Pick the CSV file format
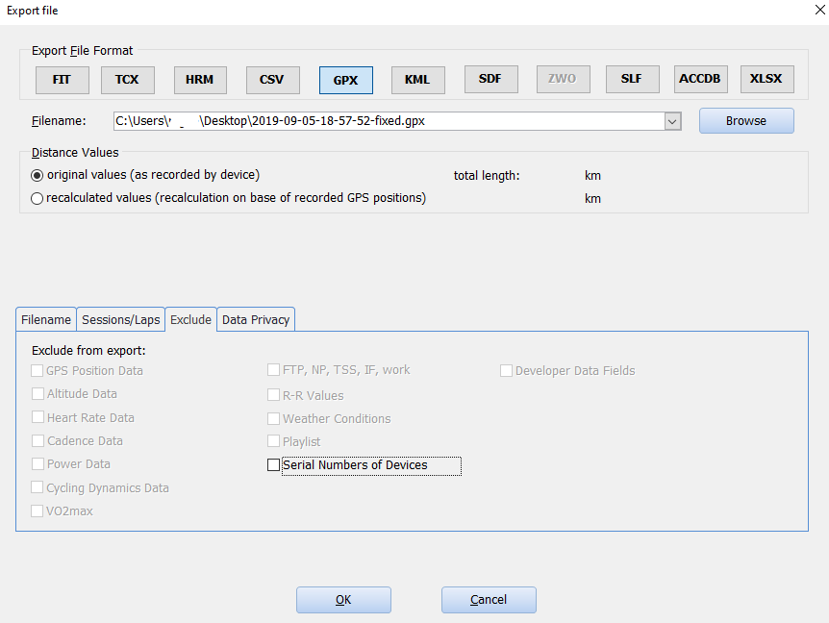The image size is (829, 623). pos(272,80)
